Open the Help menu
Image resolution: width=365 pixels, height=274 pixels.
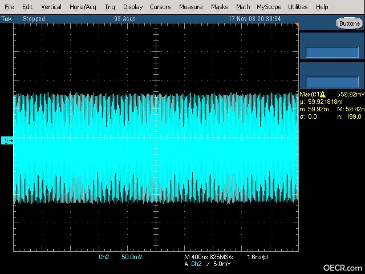[x=322, y=7]
